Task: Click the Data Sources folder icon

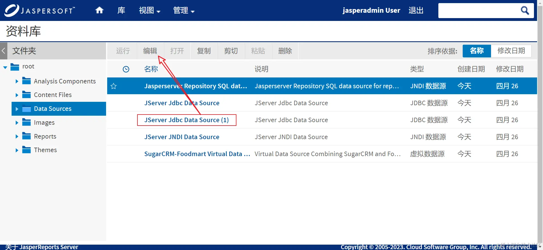Action: point(27,109)
